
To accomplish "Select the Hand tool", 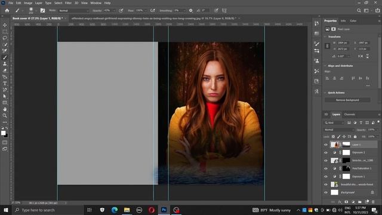I will (5, 109).
